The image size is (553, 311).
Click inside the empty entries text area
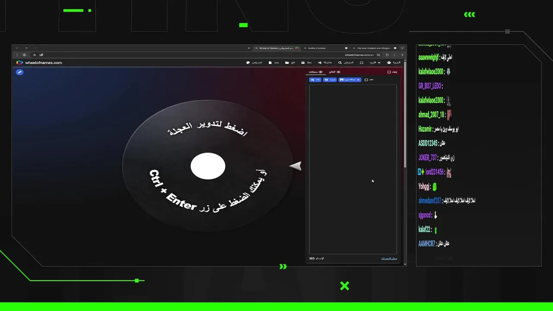click(x=353, y=169)
